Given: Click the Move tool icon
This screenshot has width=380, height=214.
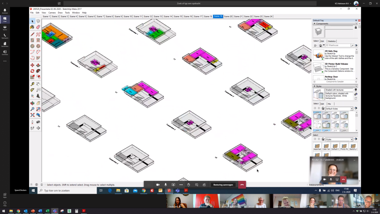Looking at the screenshot, I should (x=32, y=65).
